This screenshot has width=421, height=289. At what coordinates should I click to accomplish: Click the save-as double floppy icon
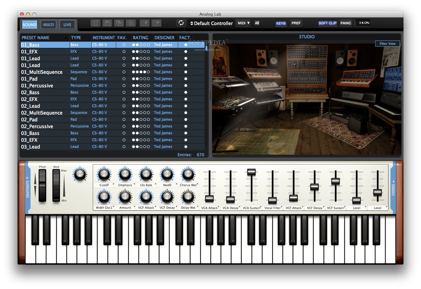119,23
